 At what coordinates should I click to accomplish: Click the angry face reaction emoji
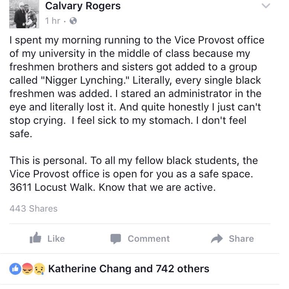28,269
